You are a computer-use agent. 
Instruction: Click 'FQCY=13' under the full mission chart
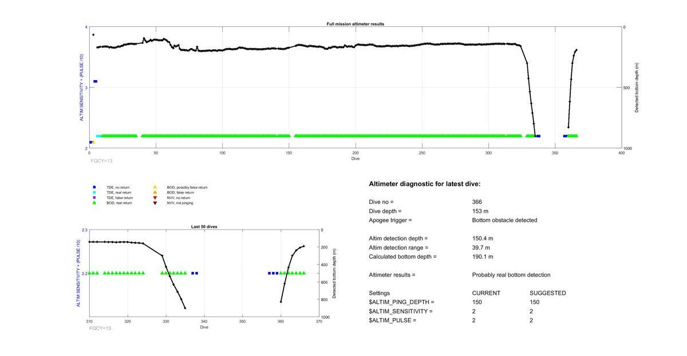point(101,161)
